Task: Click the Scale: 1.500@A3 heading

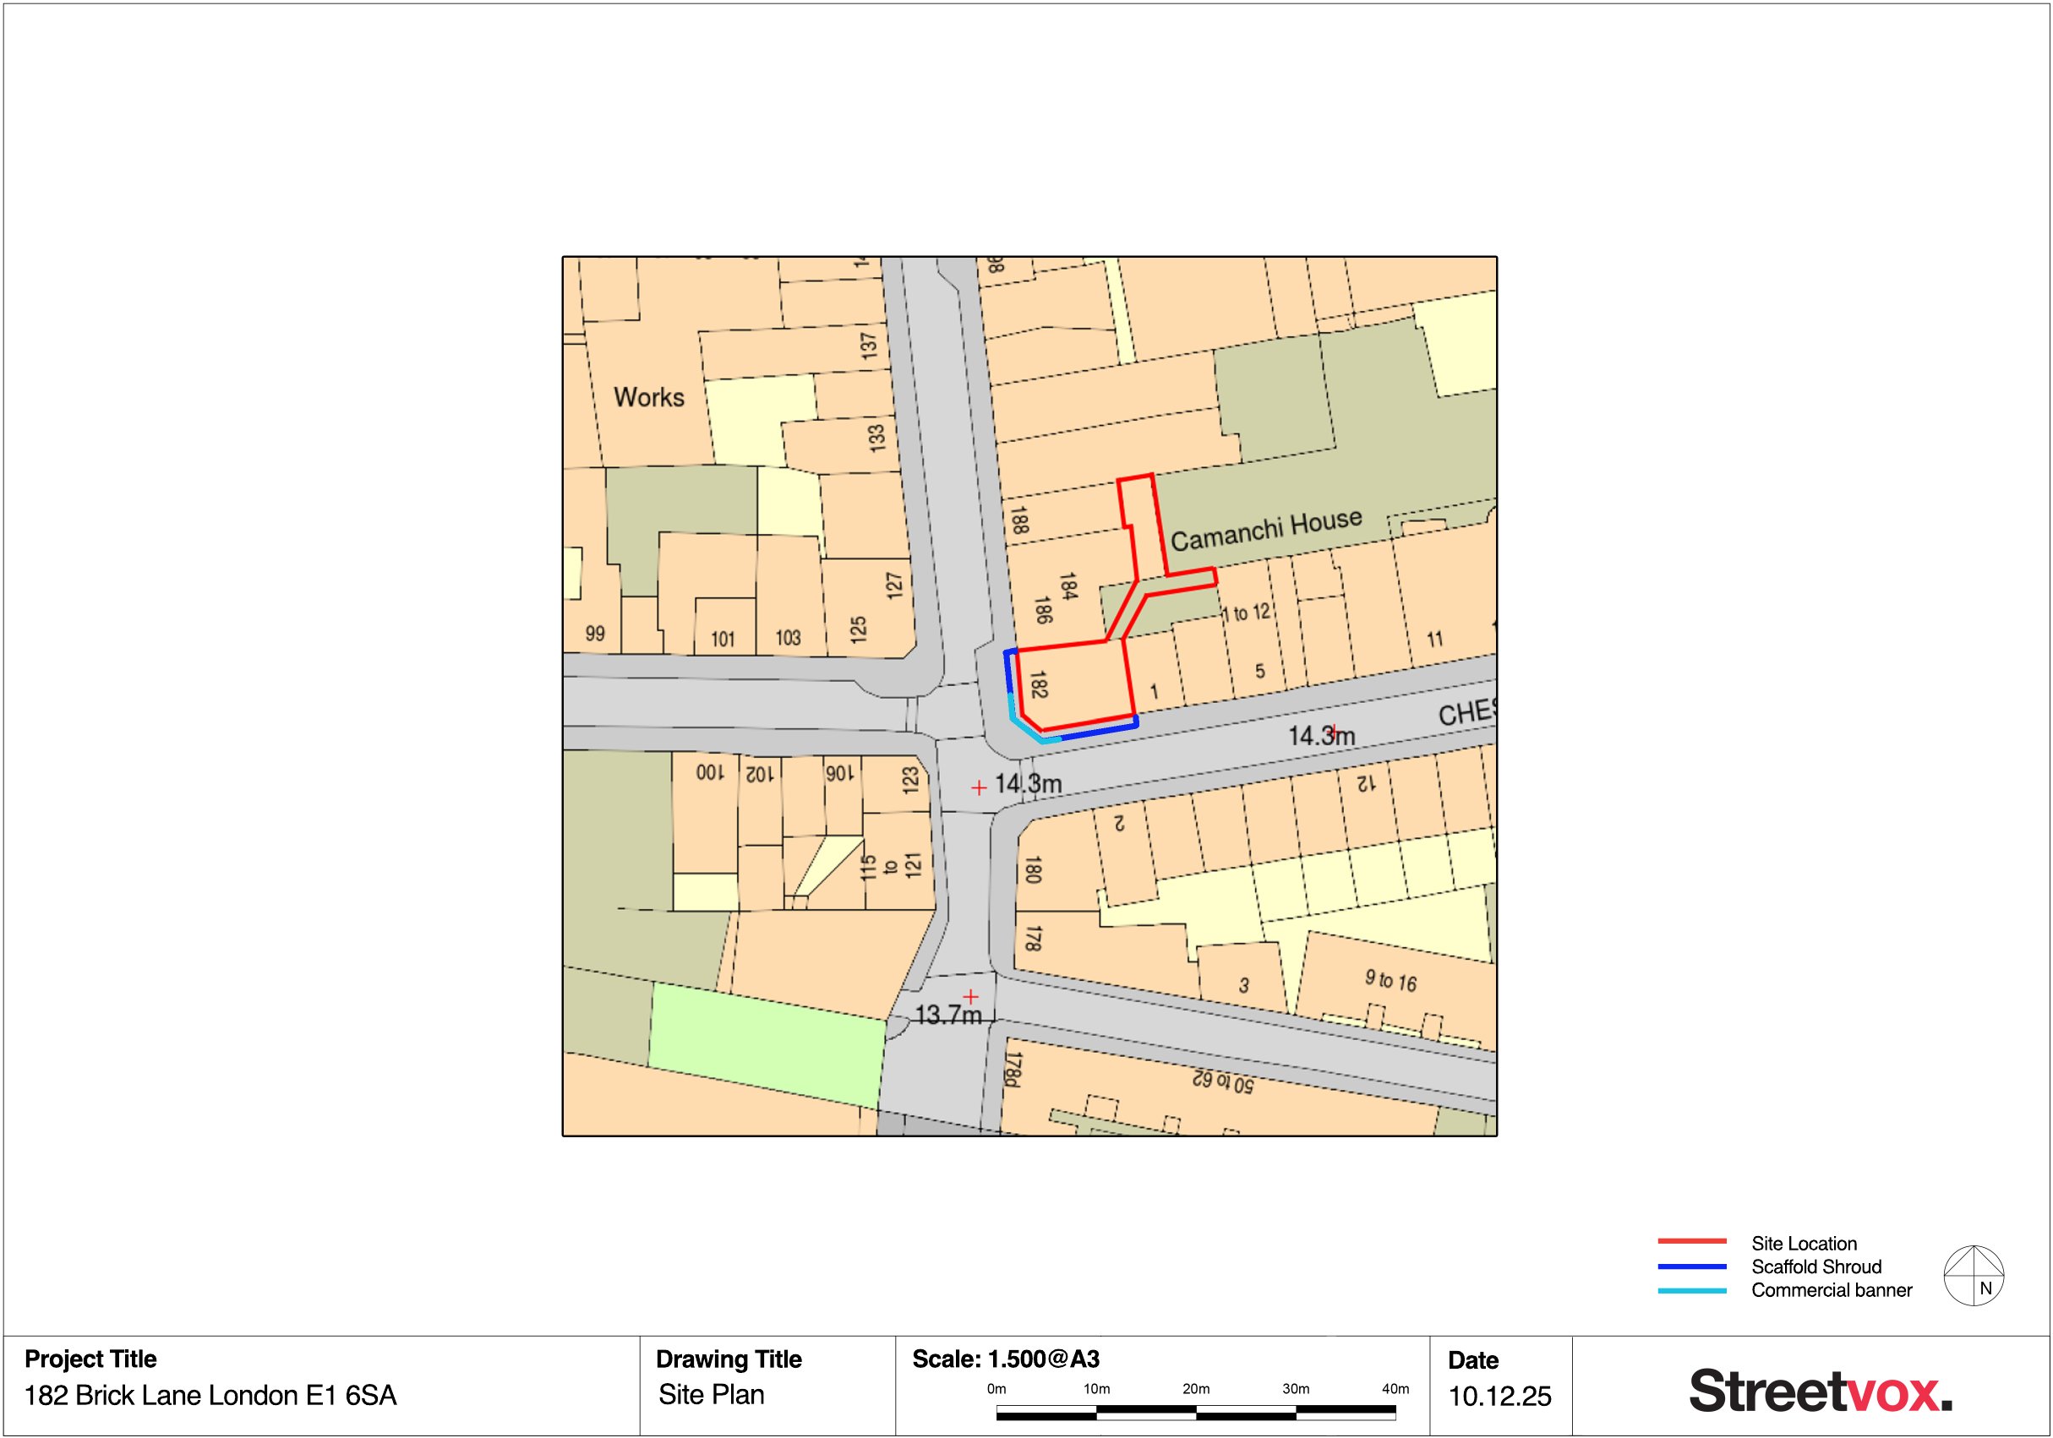Action: pyautogui.click(x=1006, y=1359)
